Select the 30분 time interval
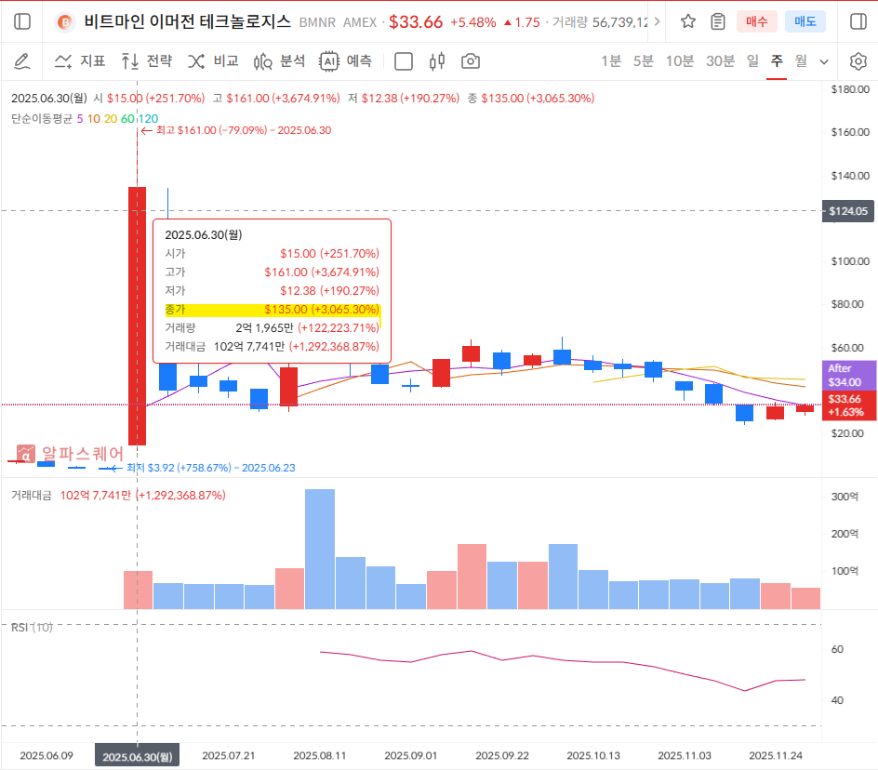The width and height of the screenshot is (878, 770). 720,61
